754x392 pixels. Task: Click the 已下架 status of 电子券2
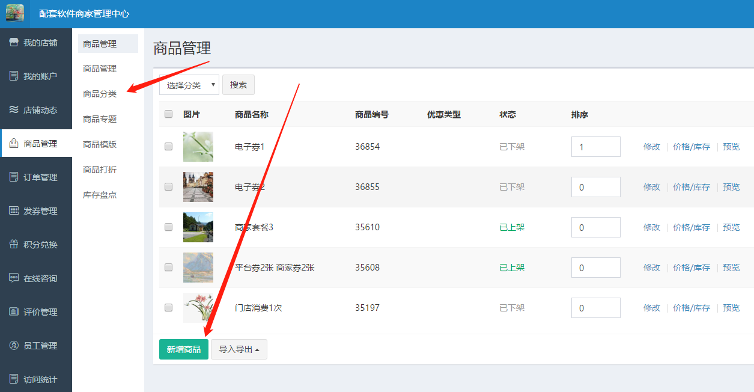(512, 187)
